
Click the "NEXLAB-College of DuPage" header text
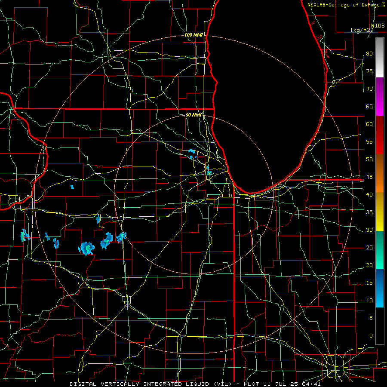tap(343, 5)
